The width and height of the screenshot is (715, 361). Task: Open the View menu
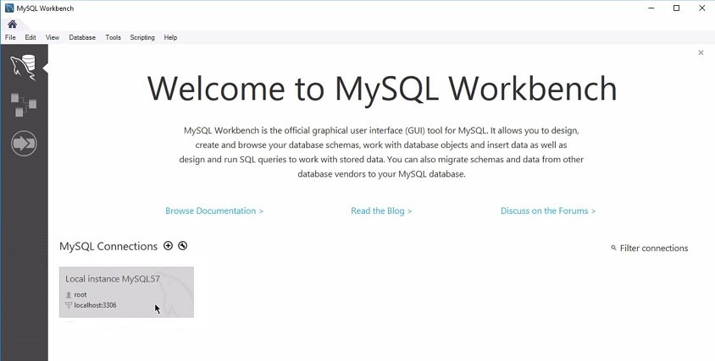tap(53, 37)
